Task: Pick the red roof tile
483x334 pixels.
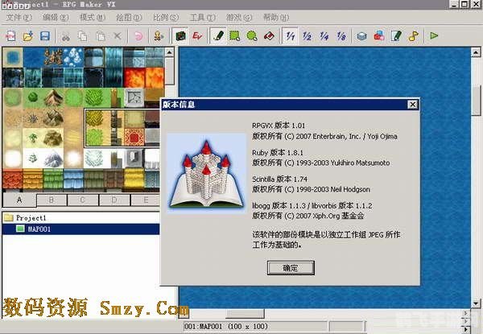Action: click(x=13, y=179)
